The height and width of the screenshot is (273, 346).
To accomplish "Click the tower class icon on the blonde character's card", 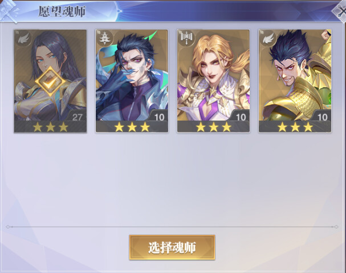I will pos(186,39).
